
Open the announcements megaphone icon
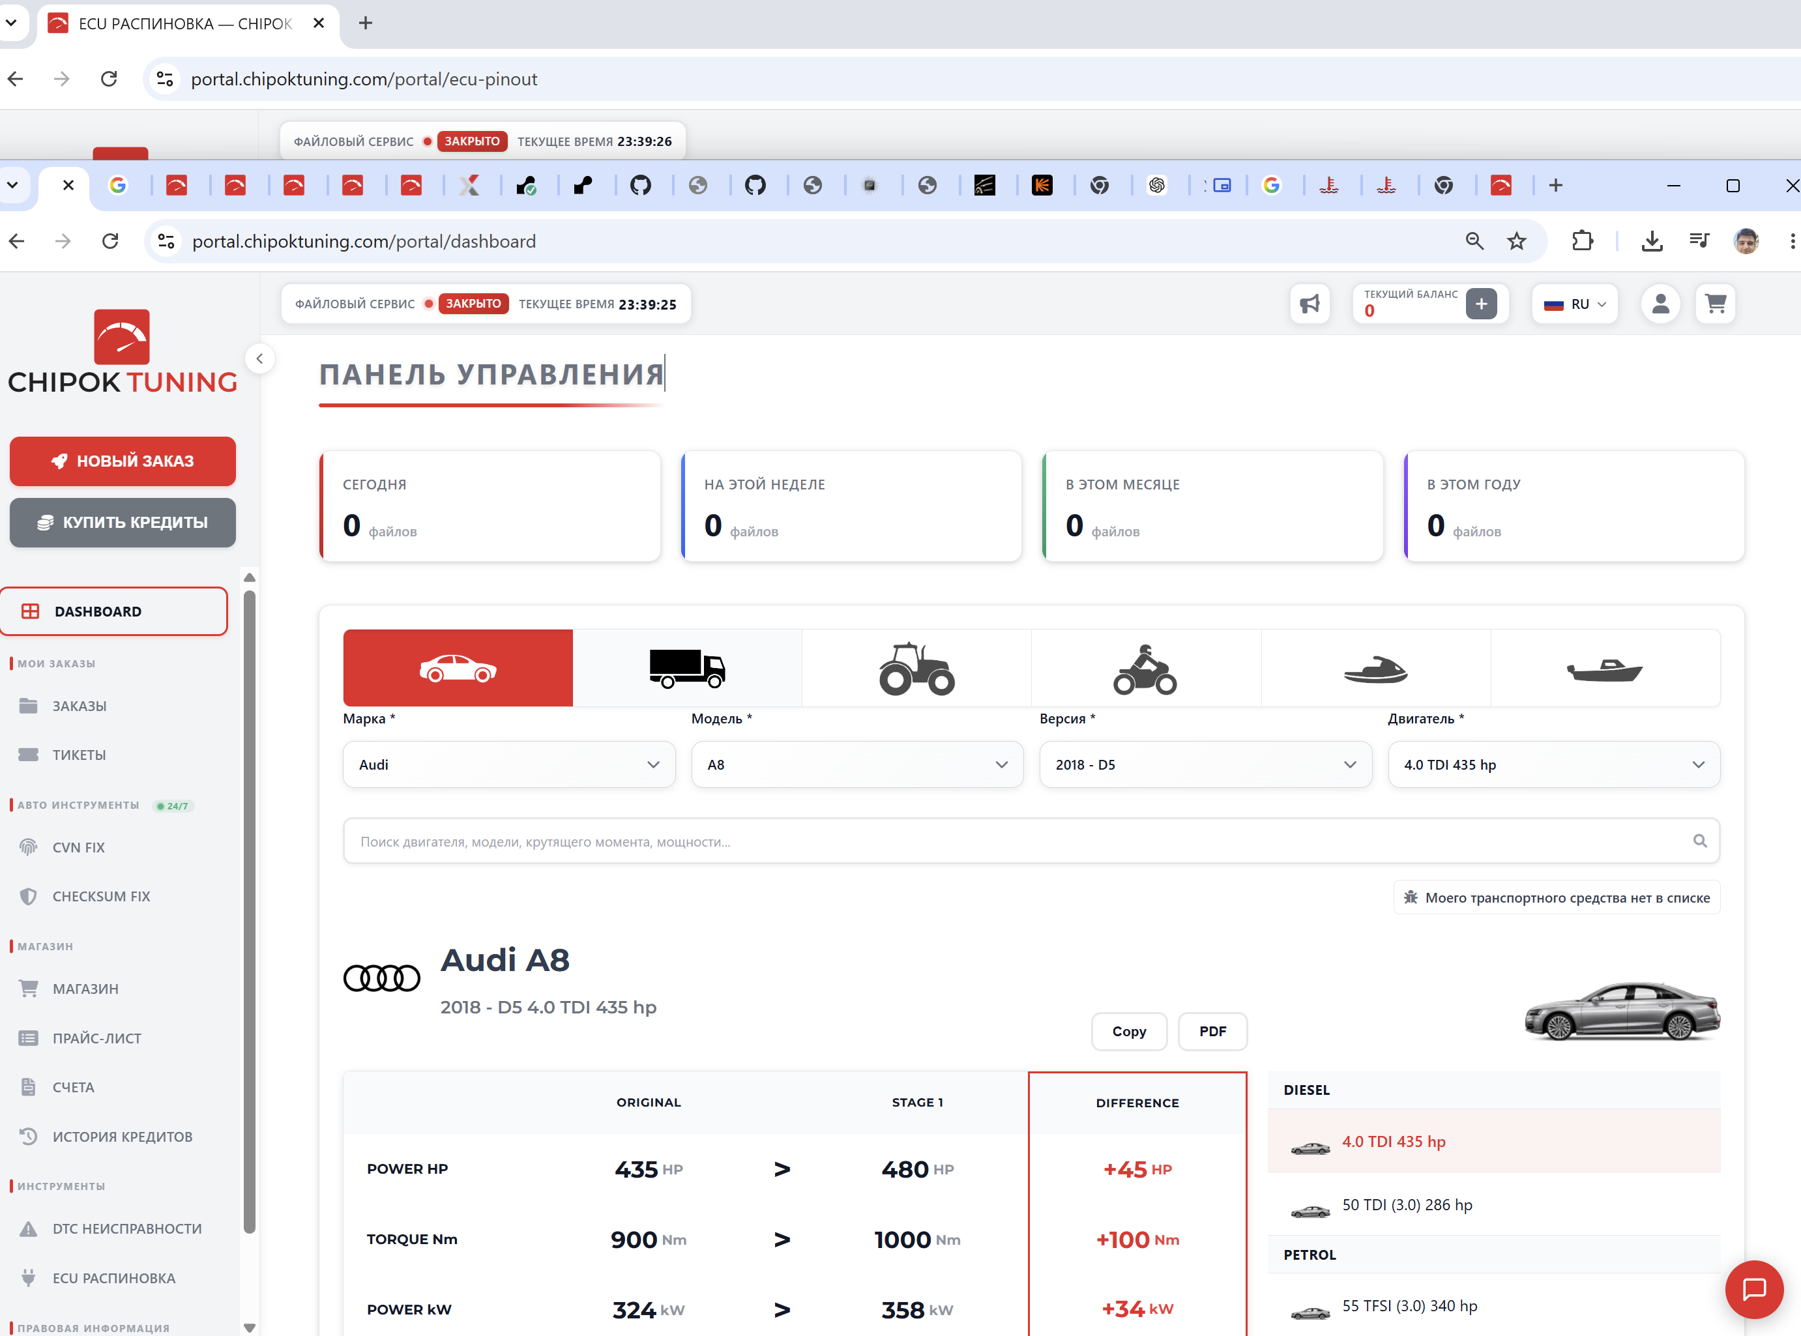(1310, 304)
